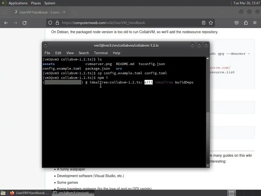The image size is (261, 196).
Task: Click the blue 'assets' directory name
Action: coord(49,64)
